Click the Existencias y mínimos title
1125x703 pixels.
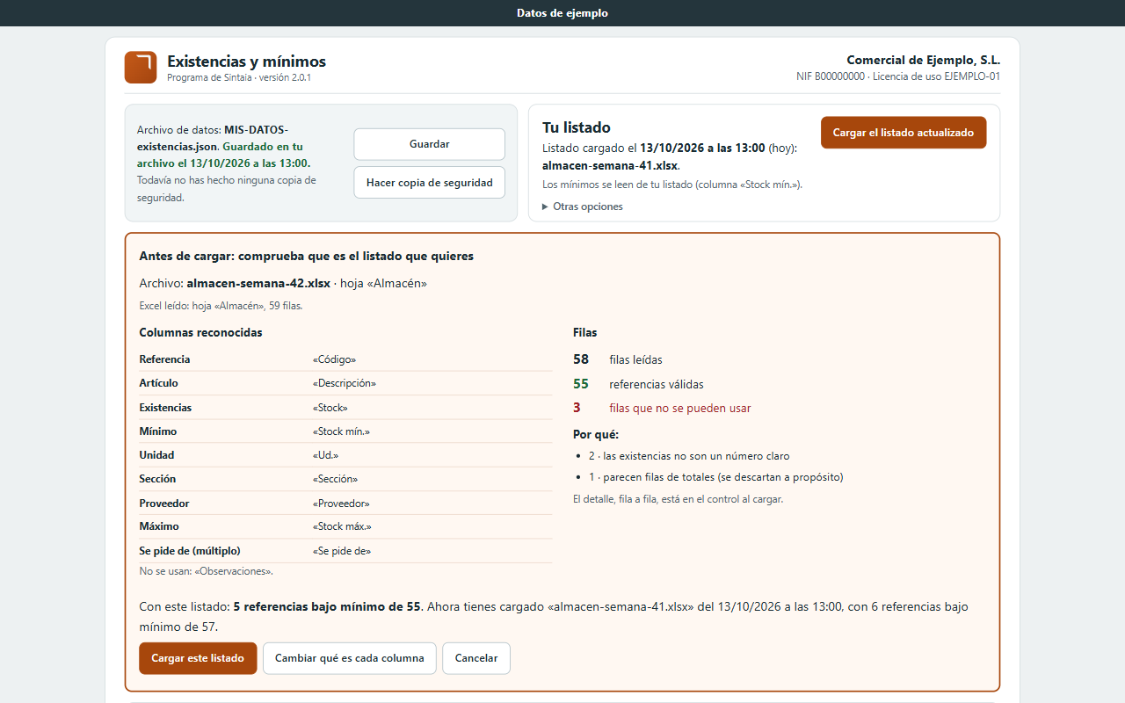pos(247,62)
